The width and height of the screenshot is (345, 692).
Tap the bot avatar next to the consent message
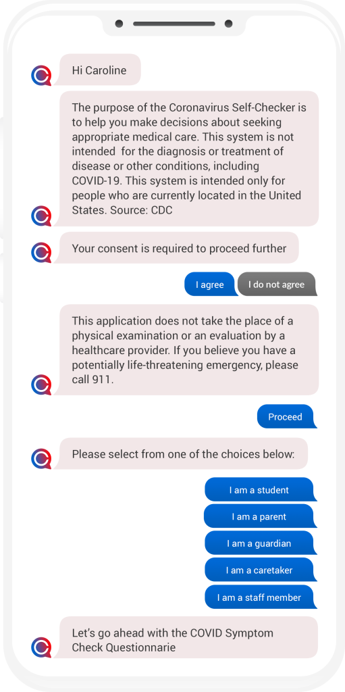[41, 253]
